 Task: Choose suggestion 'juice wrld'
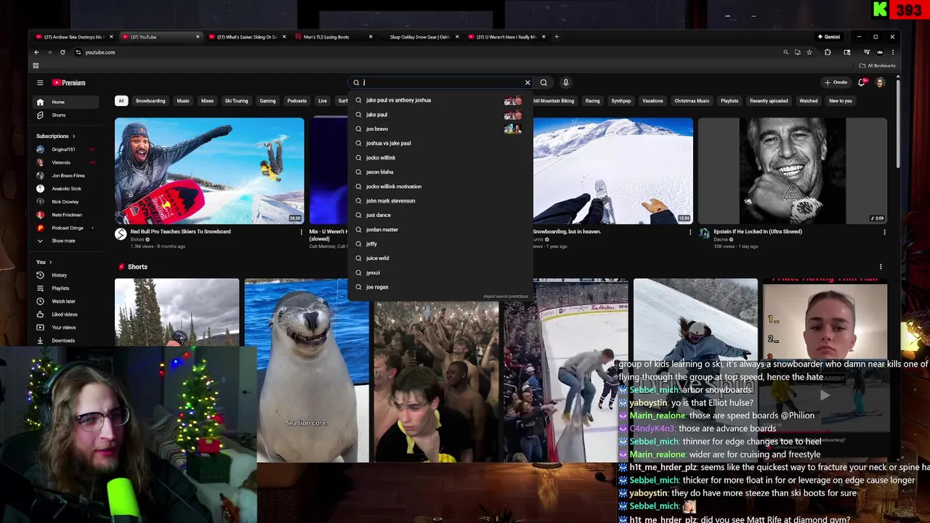point(440,259)
